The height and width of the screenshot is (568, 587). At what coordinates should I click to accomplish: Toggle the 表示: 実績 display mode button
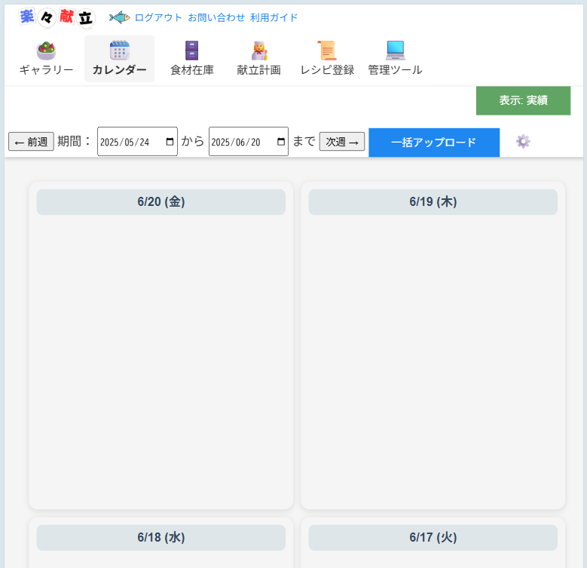(523, 100)
